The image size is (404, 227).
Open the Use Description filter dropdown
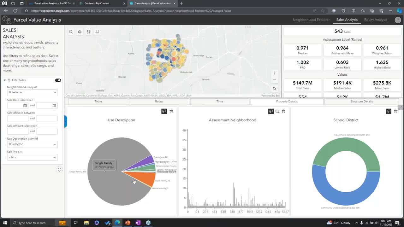click(32, 144)
